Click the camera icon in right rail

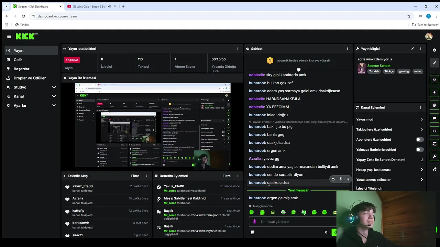(434, 143)
